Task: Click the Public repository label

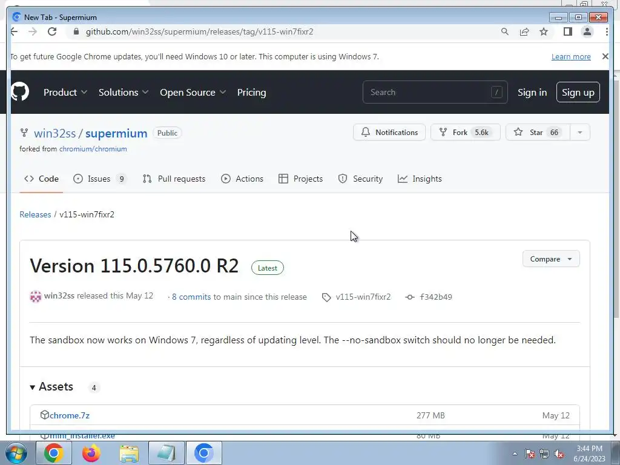Action: click(167, 133)
